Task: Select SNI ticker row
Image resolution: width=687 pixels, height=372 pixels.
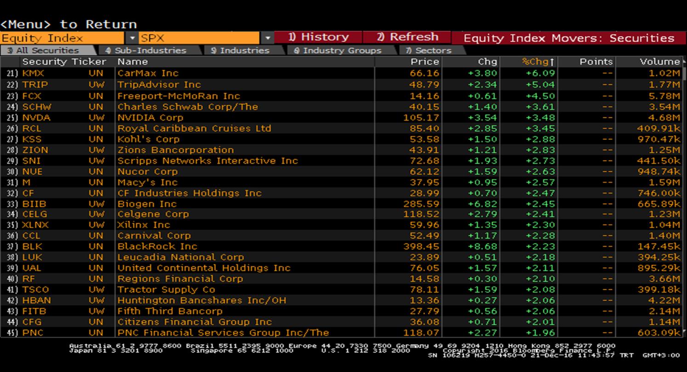Action: click(x=31, y=160)
